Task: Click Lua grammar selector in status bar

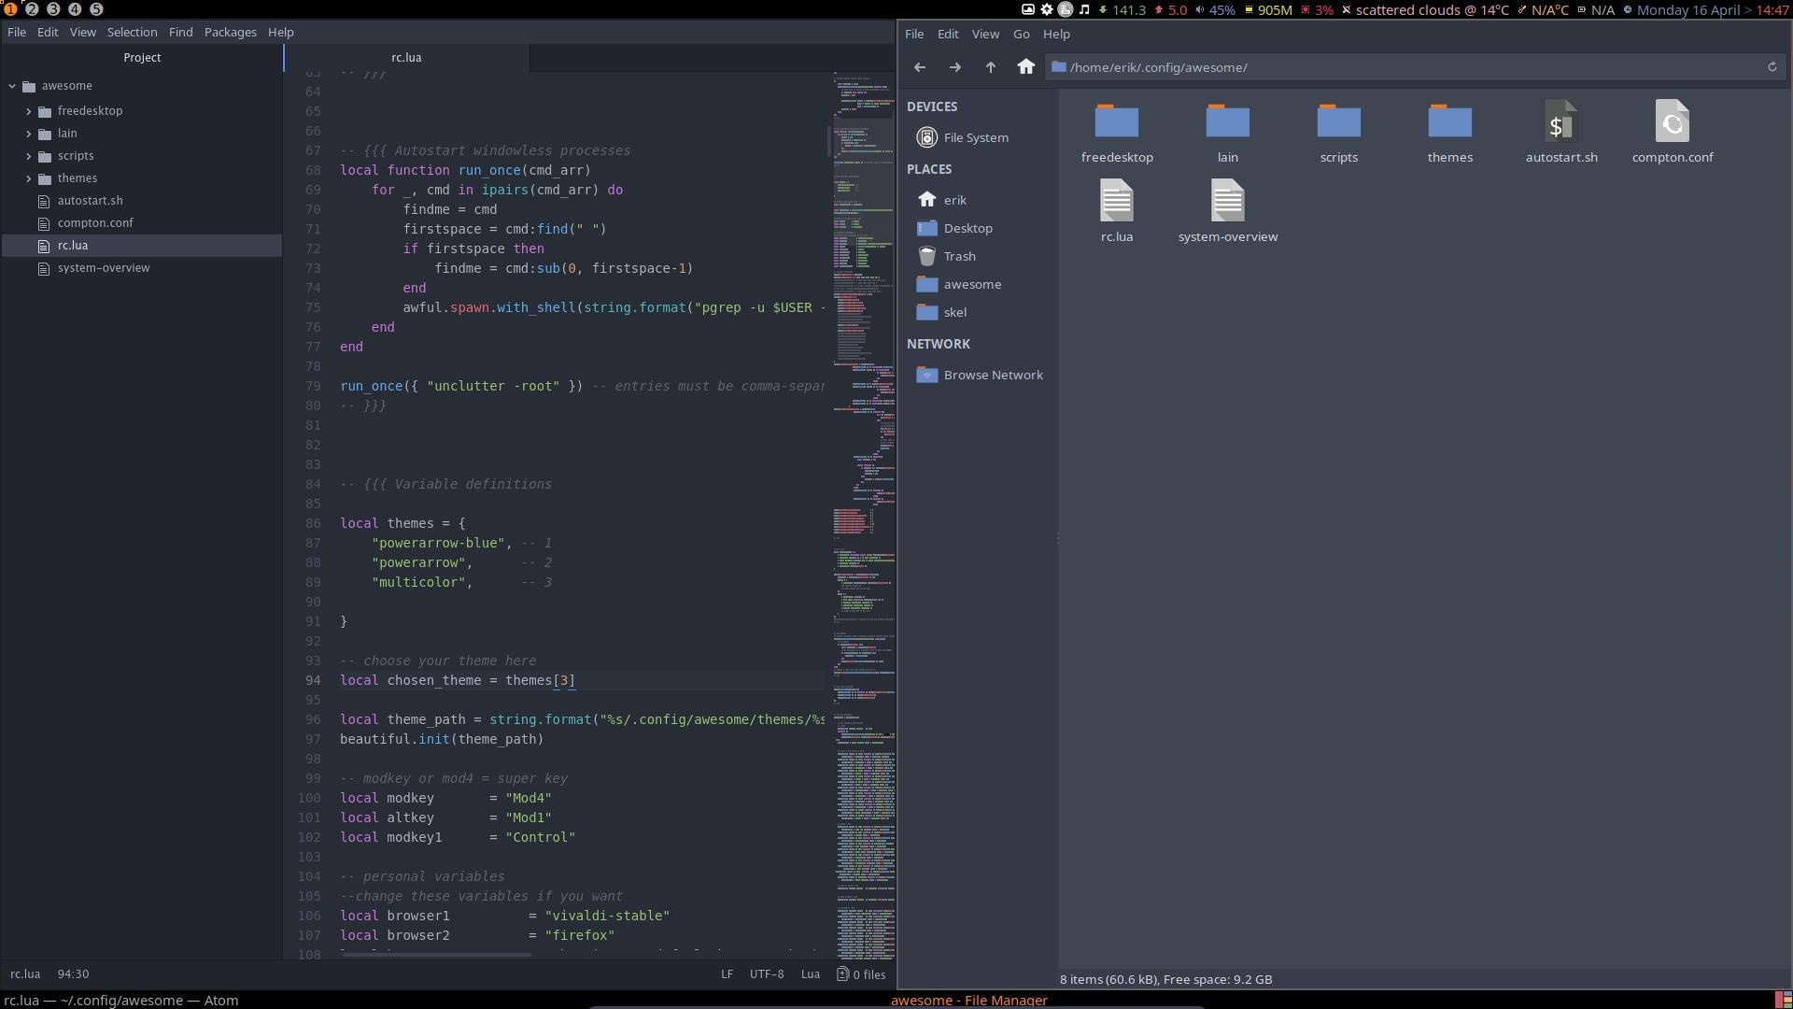Action: (x=811, y=974)
